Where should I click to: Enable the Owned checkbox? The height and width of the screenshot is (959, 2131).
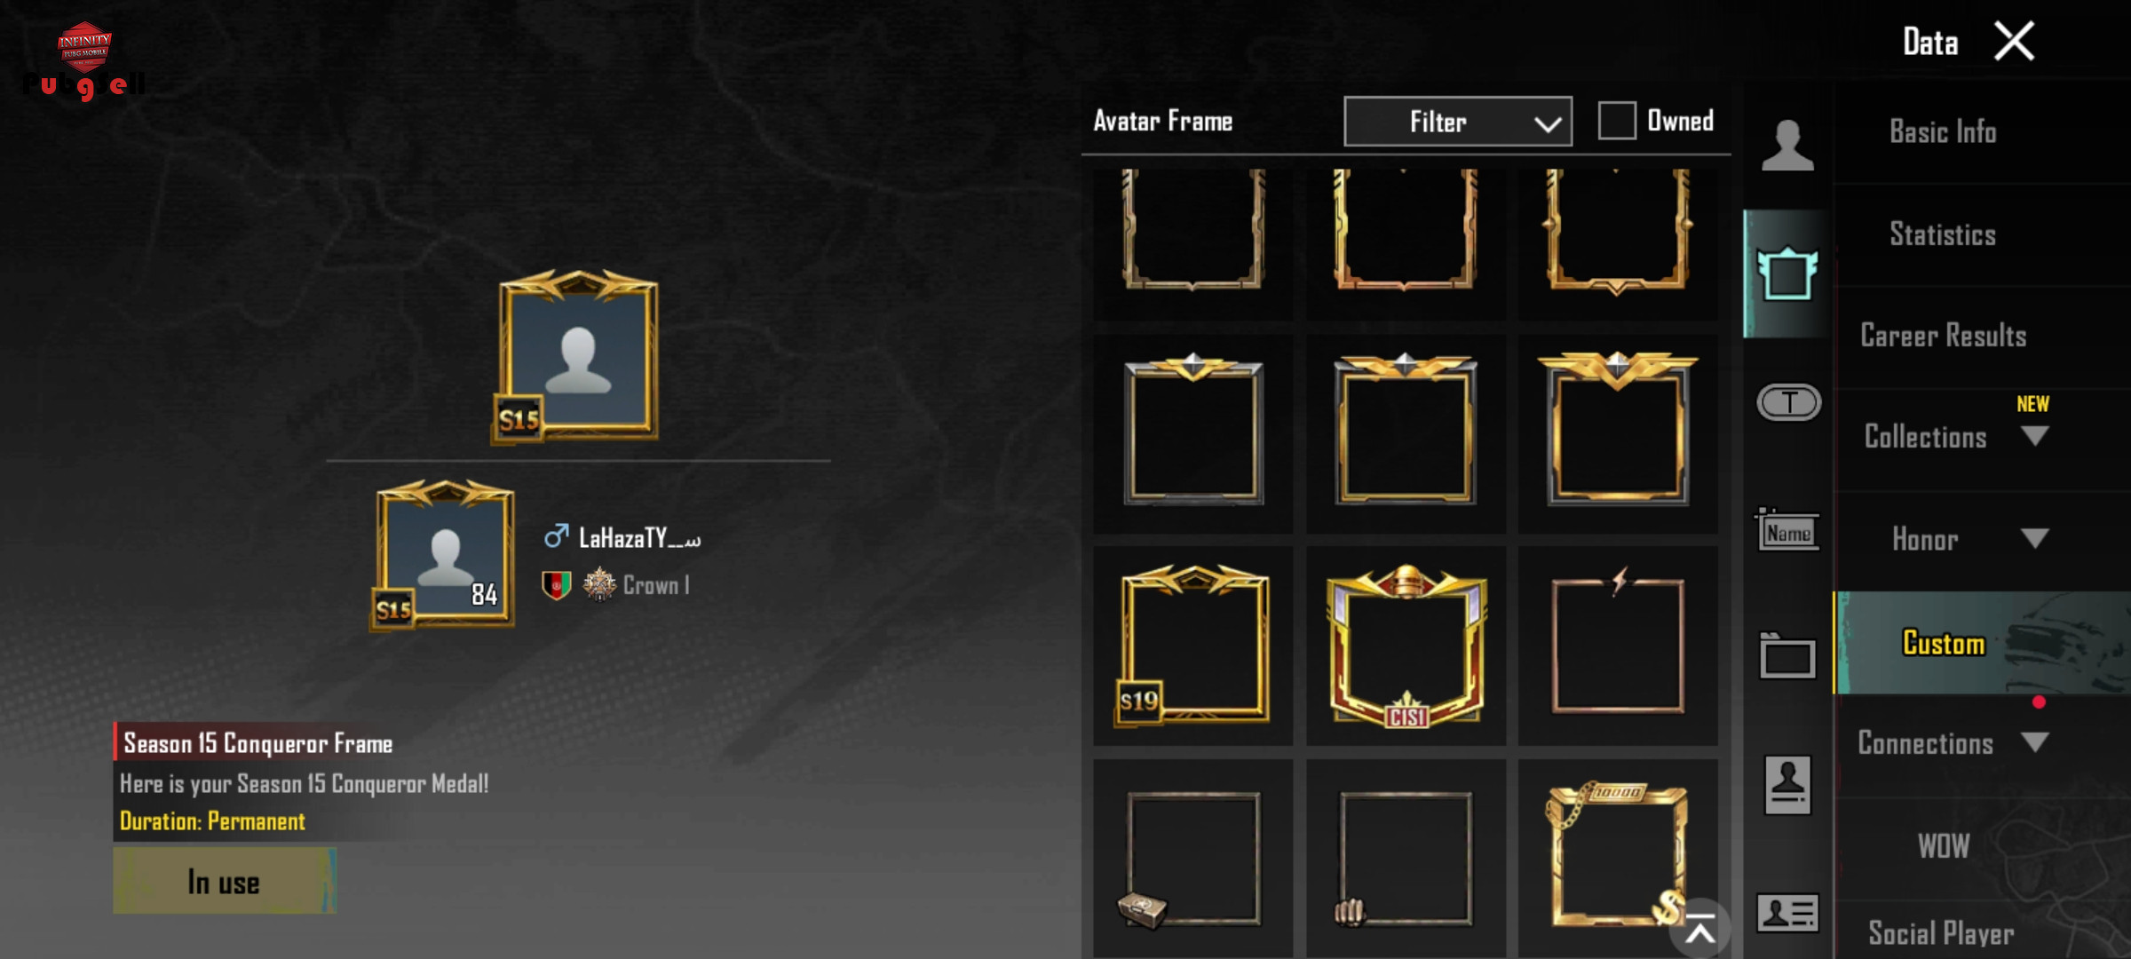click(1617, 121)
